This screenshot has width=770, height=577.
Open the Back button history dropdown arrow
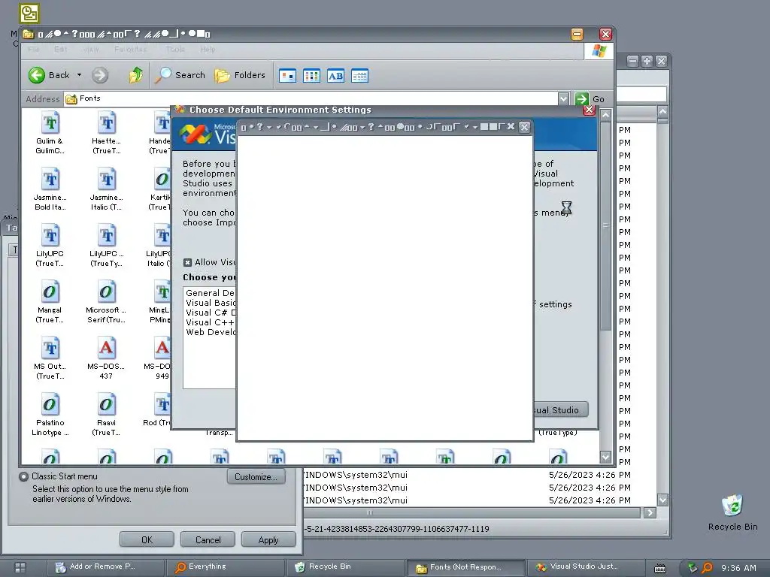click(x=79, y=75)
